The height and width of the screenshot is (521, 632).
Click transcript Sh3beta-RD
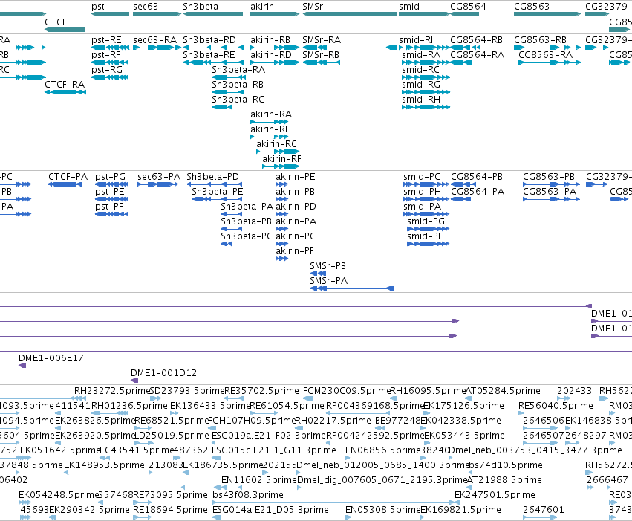pyautogui.click(x=209, y=40)
